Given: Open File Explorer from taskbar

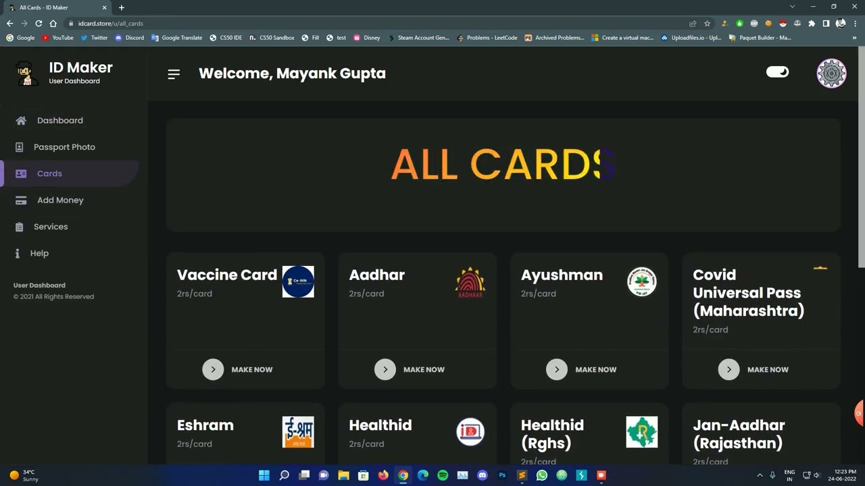Looking at the screenshot, I should pos(343,475).
